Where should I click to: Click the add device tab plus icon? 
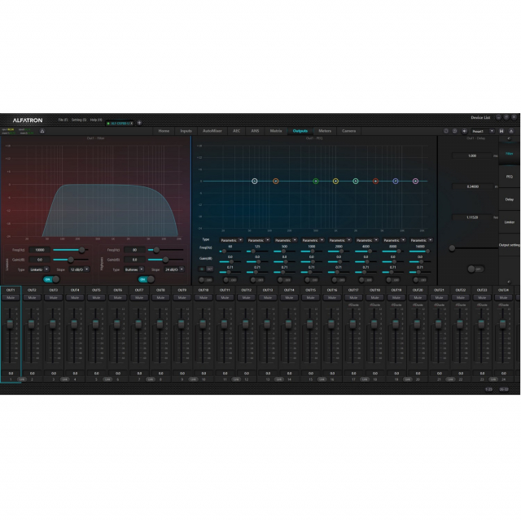[x=139, y=123]
